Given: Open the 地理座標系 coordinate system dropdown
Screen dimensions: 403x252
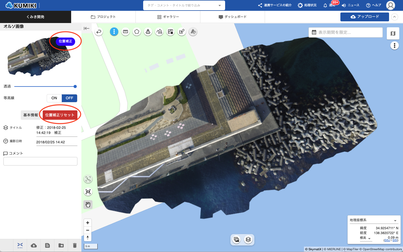Looking at the screenshot, I should 395,220.
